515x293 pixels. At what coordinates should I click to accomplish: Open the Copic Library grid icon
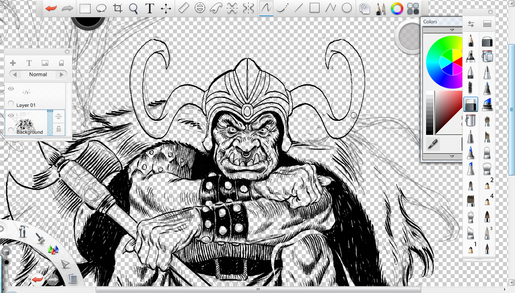click(x=413, y=8)
